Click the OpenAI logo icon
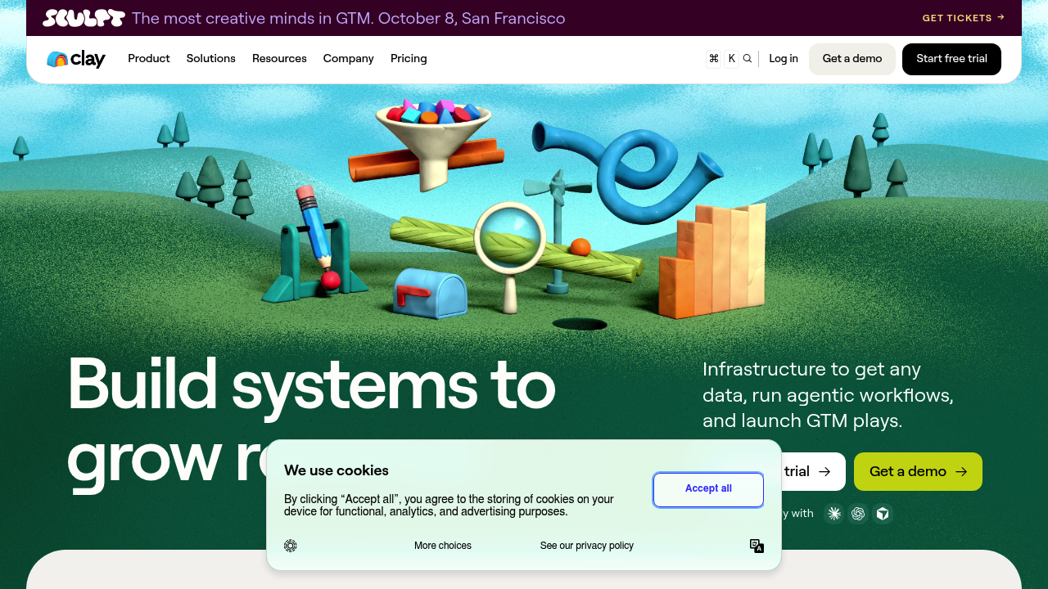This screenshot has height=589, width=1048. (x=858, y=514)
